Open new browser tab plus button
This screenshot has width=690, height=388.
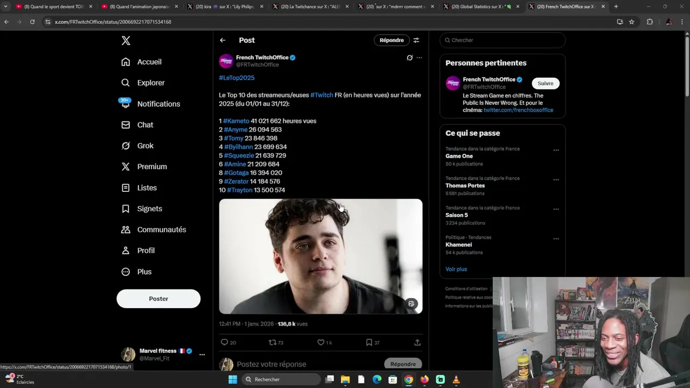click(616, 6)
